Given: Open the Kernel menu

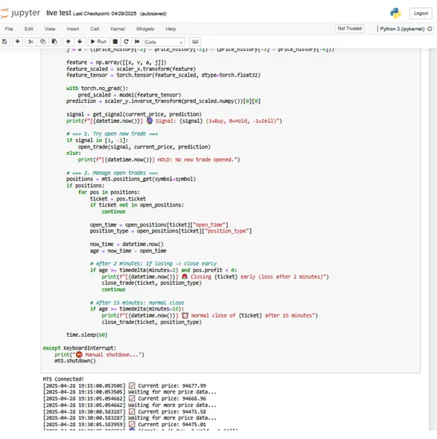Looking at the screenshot, I should [x=117, y=29].
